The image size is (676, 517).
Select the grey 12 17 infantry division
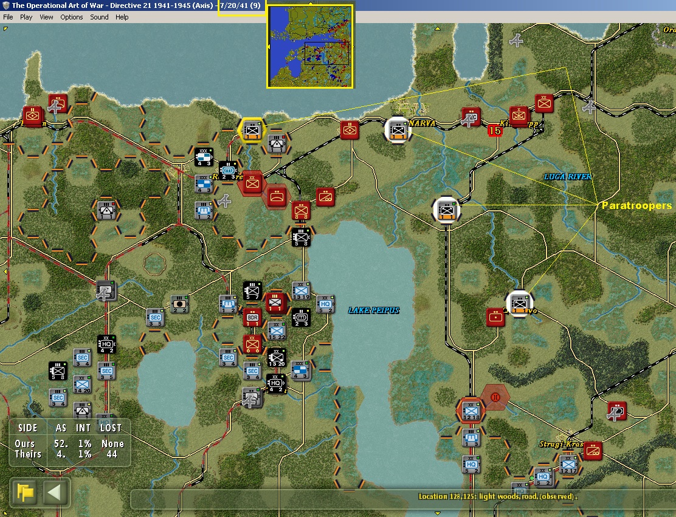(568, 464)
